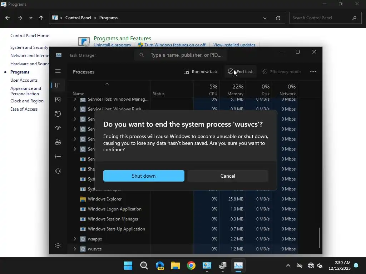
Task: Select Windows Logon Application process
Action: pyautogui.click(x=115, y=209)
